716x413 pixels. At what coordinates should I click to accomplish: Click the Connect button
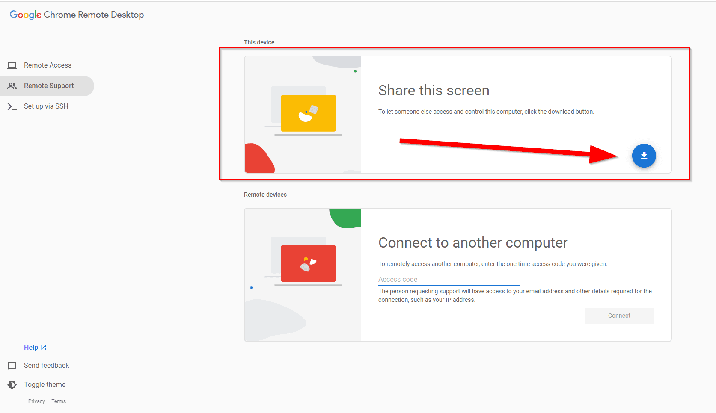(x=619, y=316)
